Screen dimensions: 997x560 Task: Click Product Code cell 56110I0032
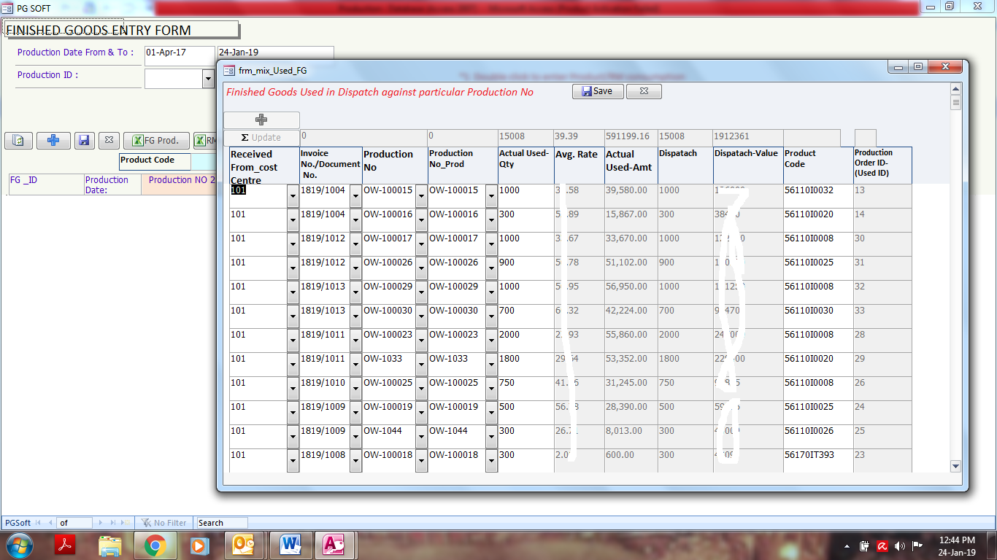tap(818, 195)
